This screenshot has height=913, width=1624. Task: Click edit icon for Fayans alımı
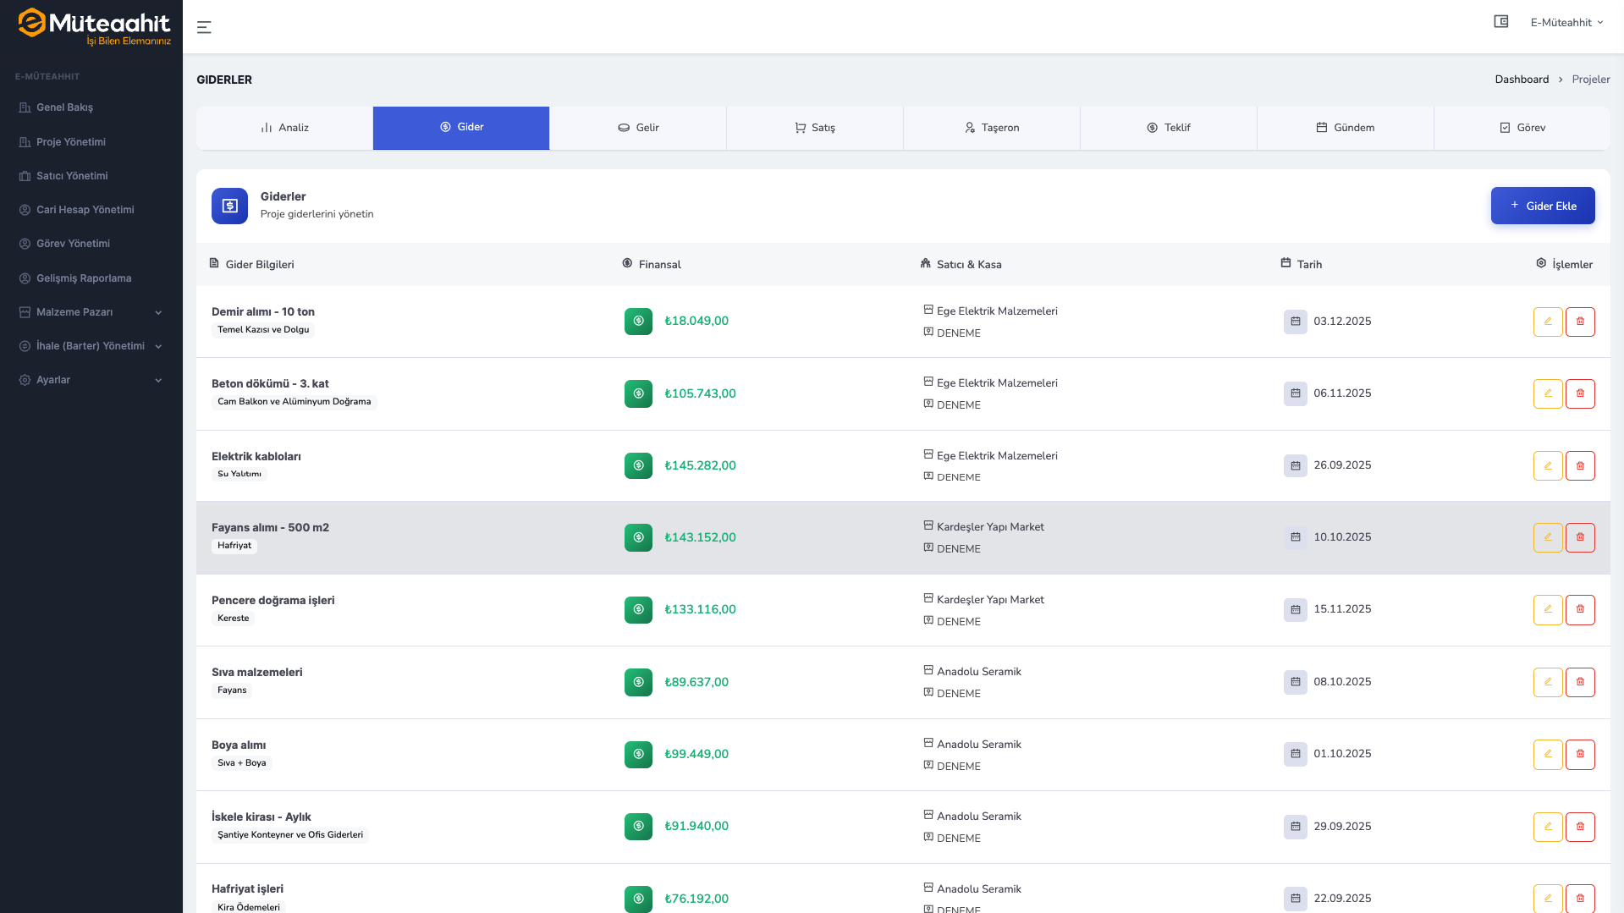[1547, 537]
